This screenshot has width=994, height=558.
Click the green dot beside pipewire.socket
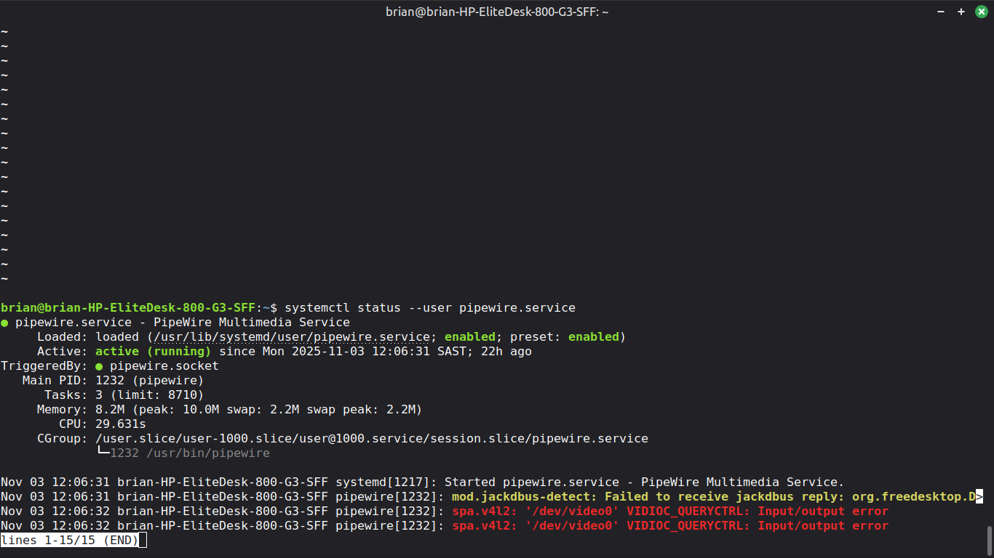99,366
